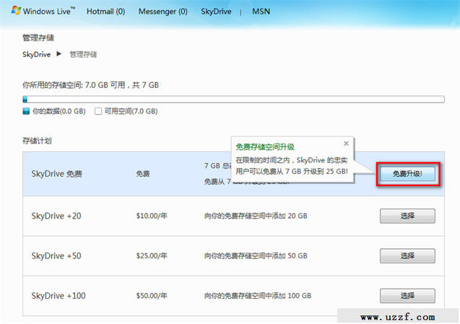Click the 免费存储空间升级 tooltip title
Image resolution: width=460 pixels, height=324 pixels.
(265, 147)
